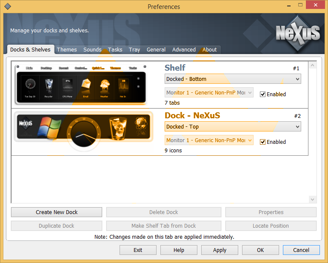Viewport: 328px width, 263px height.
Task: Click the Main tab in Shelf preview
Action: pyautogui.click(x=29, y=68)
